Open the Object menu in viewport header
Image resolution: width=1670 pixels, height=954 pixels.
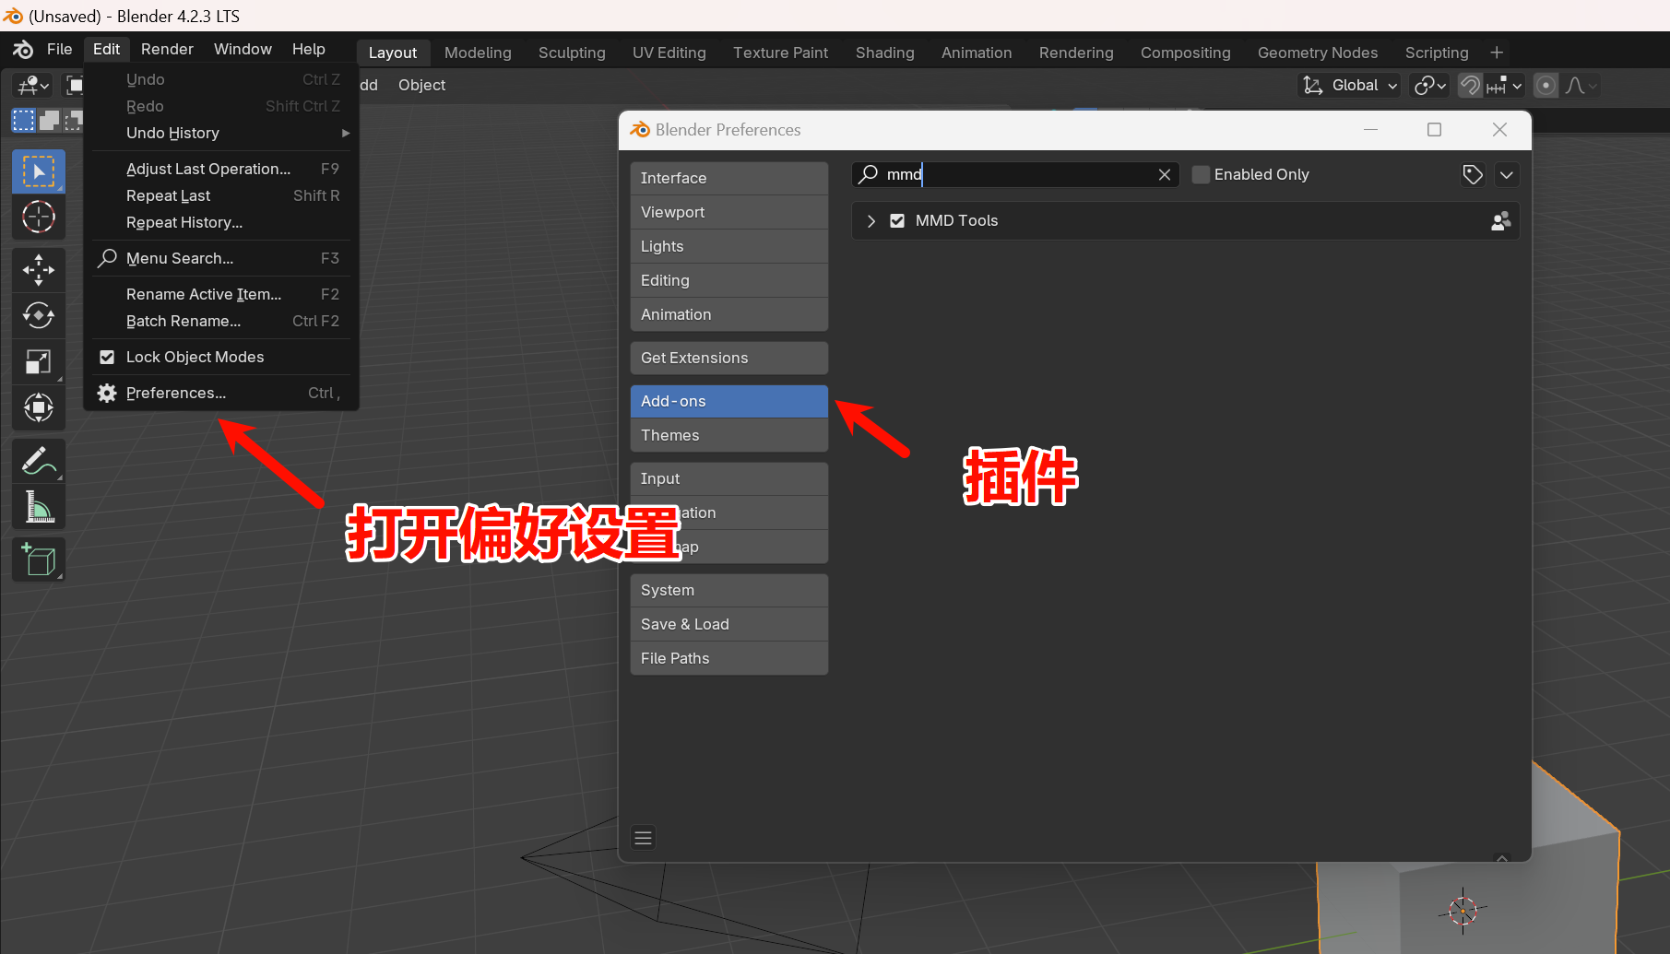click(421, 85)
